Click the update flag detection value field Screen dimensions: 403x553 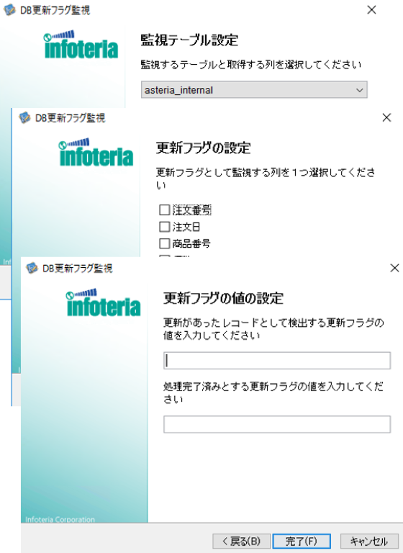pyautogui.click(x=277, y=361)
